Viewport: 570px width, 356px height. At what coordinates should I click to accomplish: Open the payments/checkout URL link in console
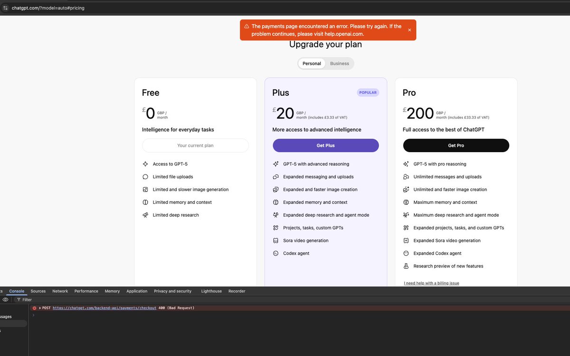click(104, 308)
